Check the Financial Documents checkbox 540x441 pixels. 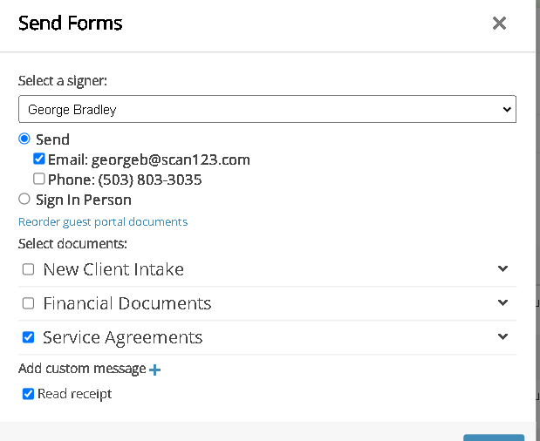click(x=28, y=303)
